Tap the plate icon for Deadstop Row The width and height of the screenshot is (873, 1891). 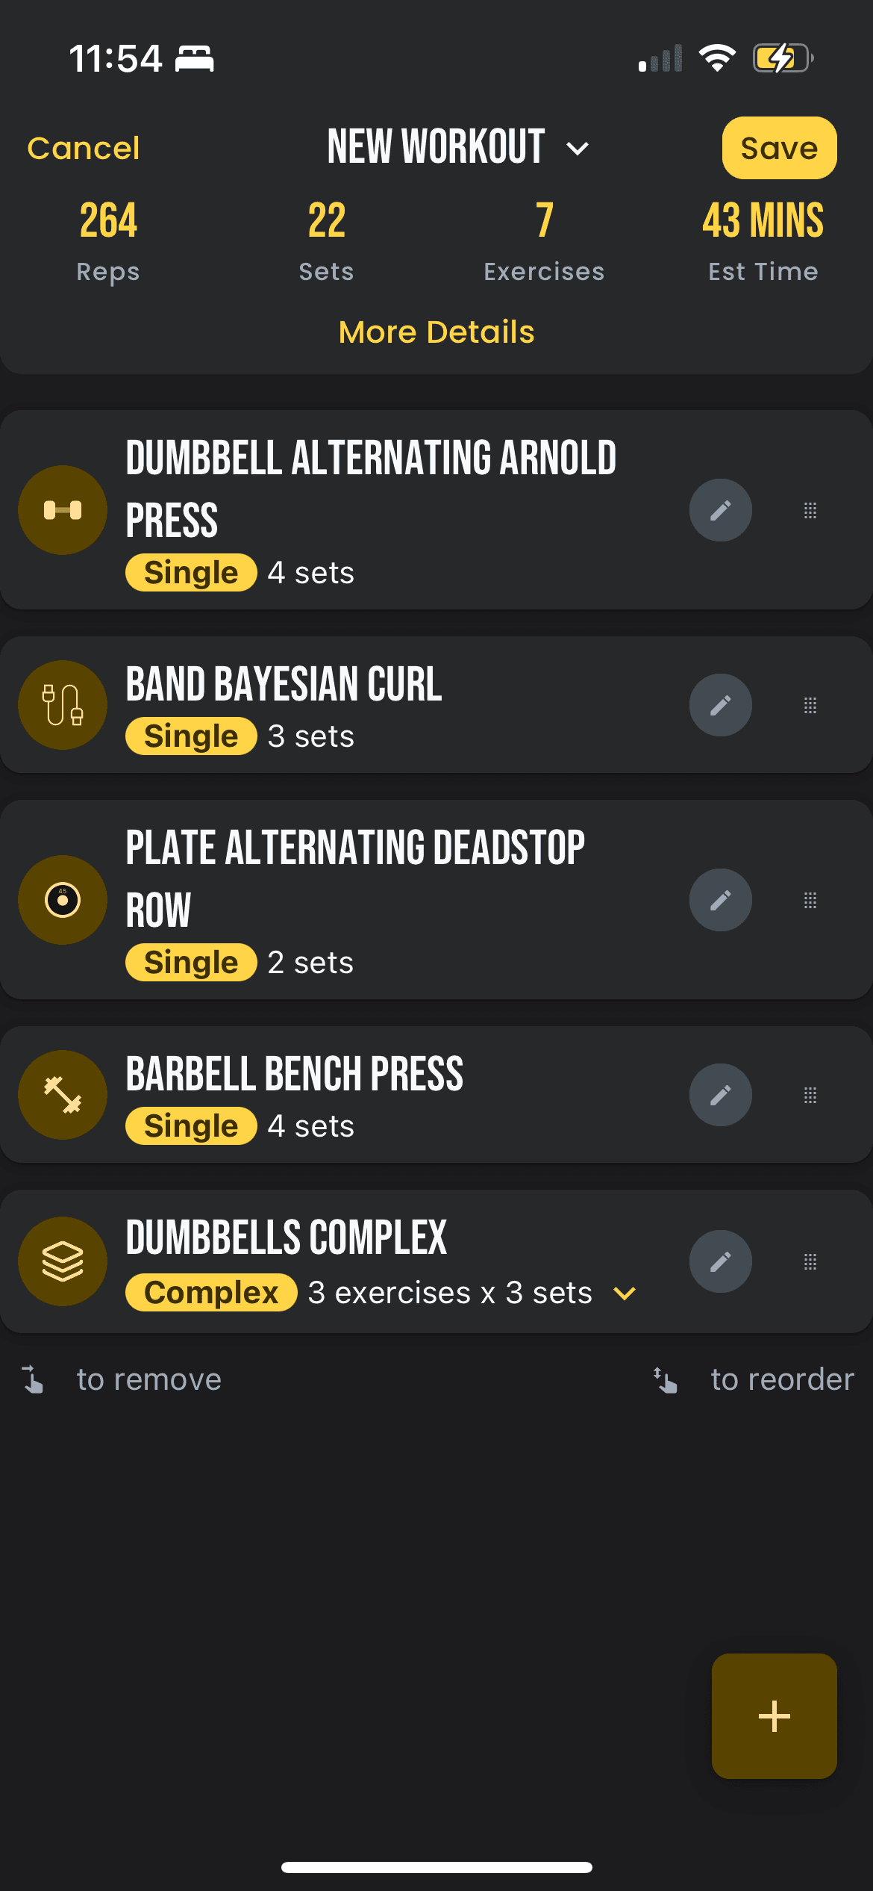[x=63, y=900]
